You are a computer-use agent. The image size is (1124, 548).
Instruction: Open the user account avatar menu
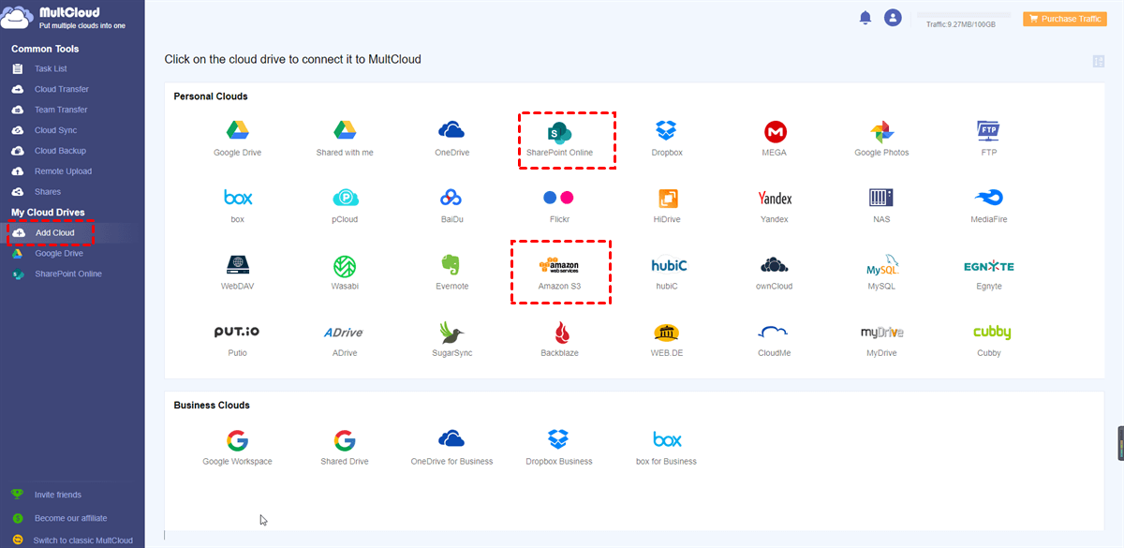pyautogui.click(x=893, y=18)
